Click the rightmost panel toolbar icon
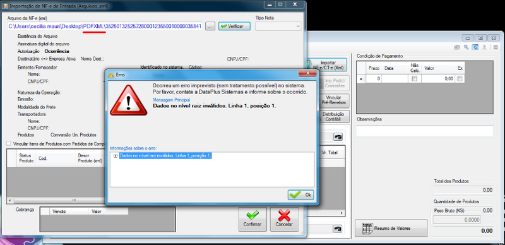 (x=496, y=47)
